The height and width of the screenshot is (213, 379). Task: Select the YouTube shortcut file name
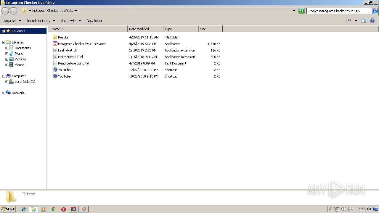point(64,76)
